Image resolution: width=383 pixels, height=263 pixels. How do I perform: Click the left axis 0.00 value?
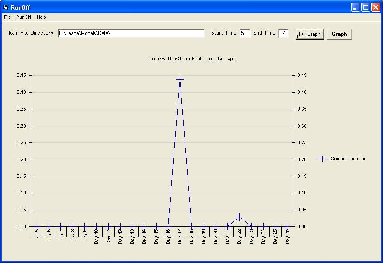click(x=21, y=226)
